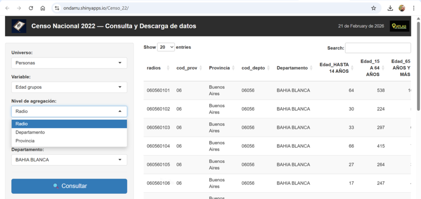The width and height of the screenshot is (421, 199).
Task: Choose Departamento in aggregation list
Action: click(30, 132)
